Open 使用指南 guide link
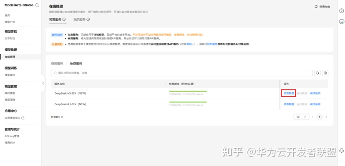 (322, 7)
